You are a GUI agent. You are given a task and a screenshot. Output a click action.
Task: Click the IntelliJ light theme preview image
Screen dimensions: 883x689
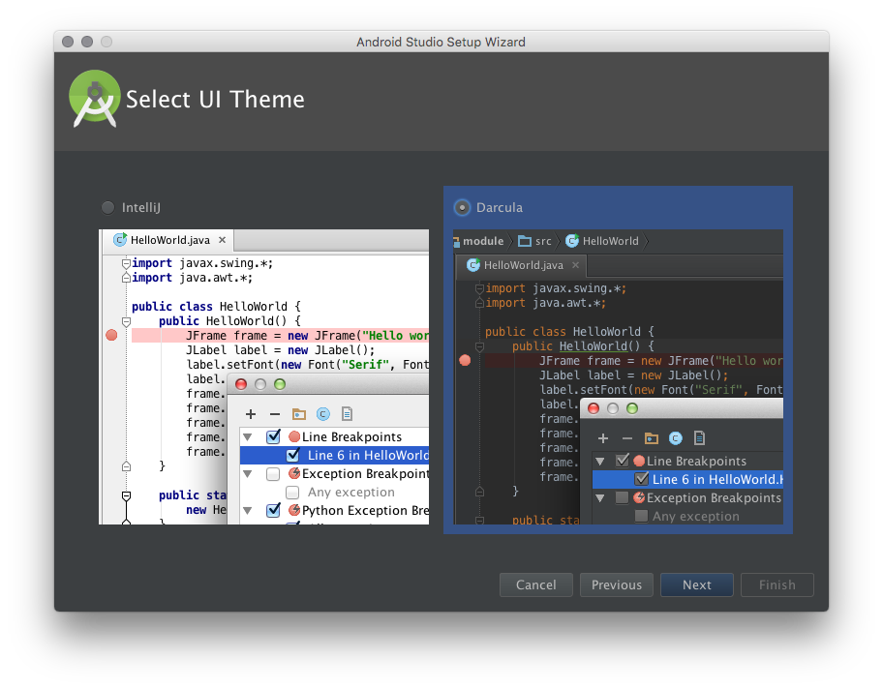[263, 376]
